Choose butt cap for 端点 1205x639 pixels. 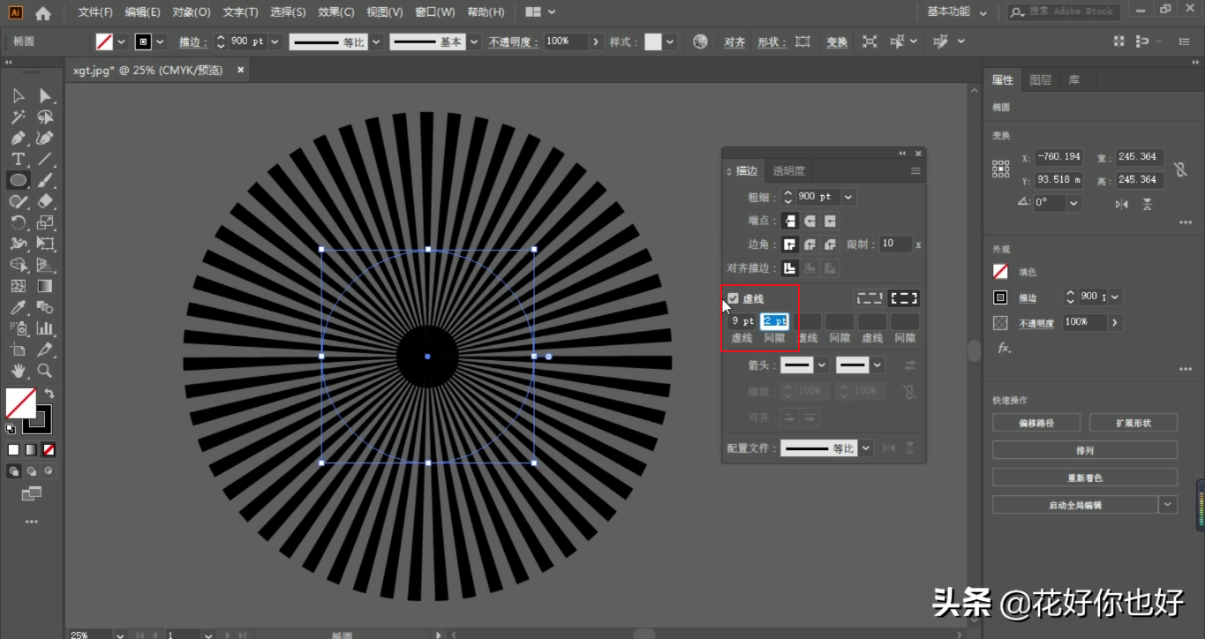click(790, 221)
